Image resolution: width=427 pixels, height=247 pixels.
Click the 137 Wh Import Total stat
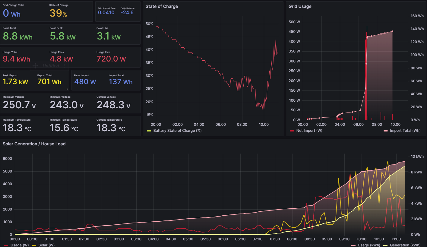(x=121, y=82)
